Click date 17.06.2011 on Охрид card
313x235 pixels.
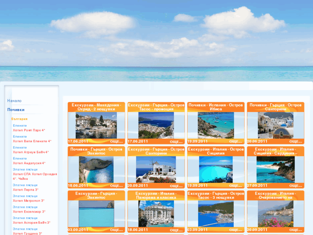[x=78, y=141]
